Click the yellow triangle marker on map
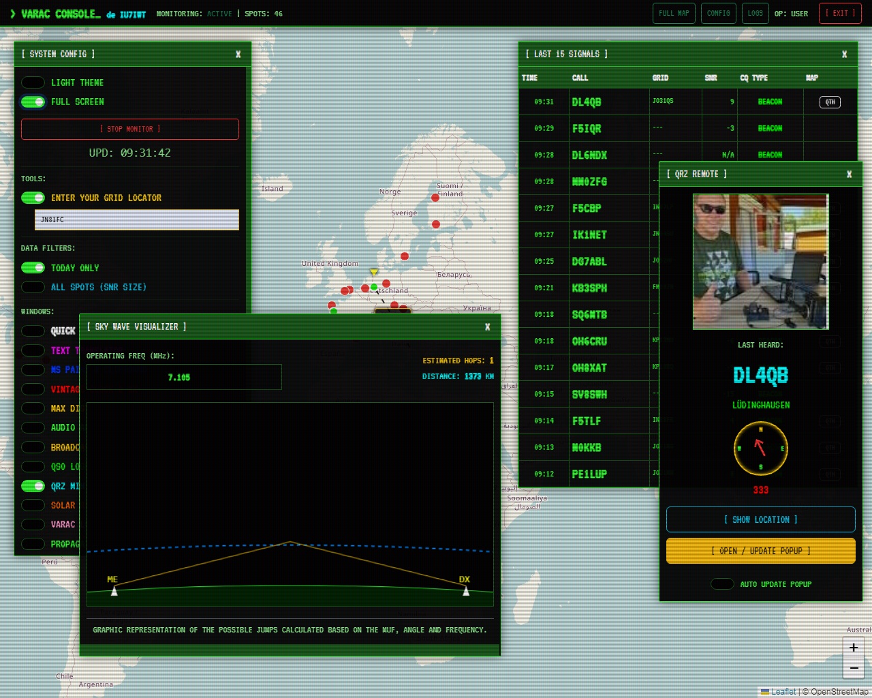The height and width of the screenshot is (698, 872). [x=373, y=272]
